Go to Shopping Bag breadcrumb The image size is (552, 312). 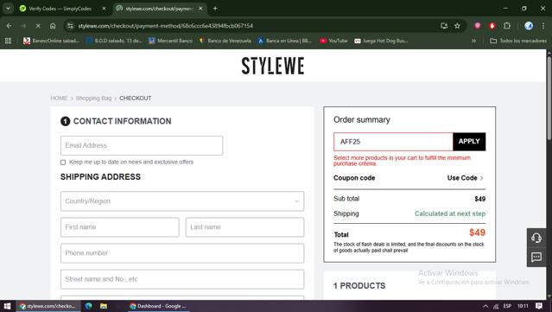(x=93, y=99)
